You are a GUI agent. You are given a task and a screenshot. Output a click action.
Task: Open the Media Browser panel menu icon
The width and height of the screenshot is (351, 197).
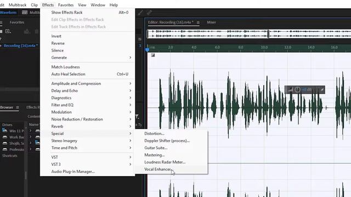[18, 107]
